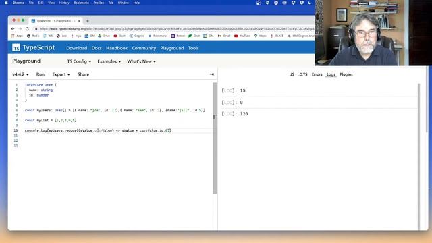Click the lock icon in address bar
Screen dimensions: 432x243
click(x=36, y=28)
